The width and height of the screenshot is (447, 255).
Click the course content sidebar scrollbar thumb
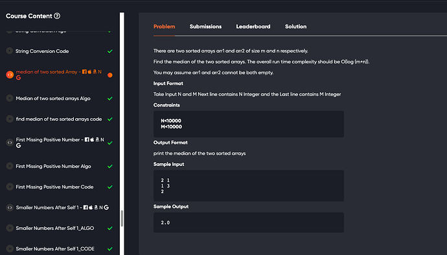point(122,218)
